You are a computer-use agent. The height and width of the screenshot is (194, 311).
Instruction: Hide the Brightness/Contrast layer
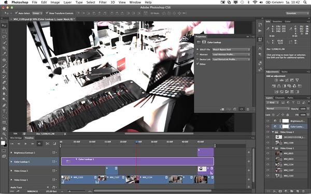click(268, 121)
